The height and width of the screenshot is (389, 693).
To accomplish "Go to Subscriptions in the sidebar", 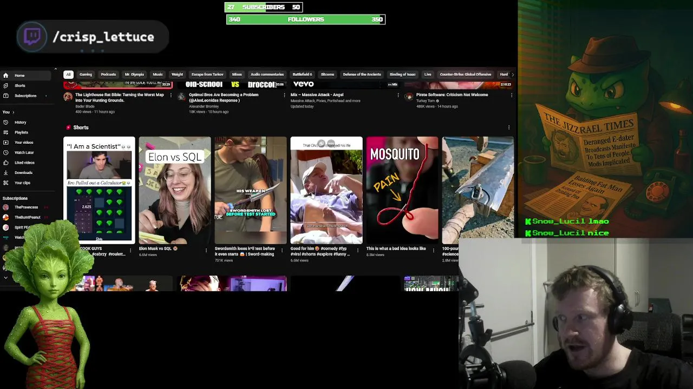I will [x=25, y=96].
